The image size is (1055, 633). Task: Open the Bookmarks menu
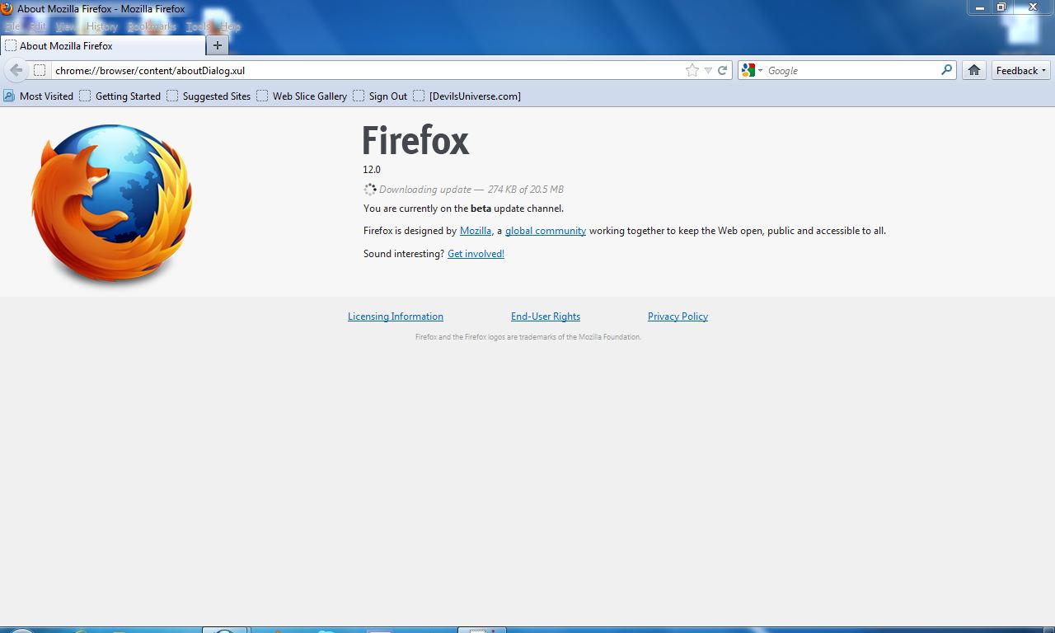point(152,26)
